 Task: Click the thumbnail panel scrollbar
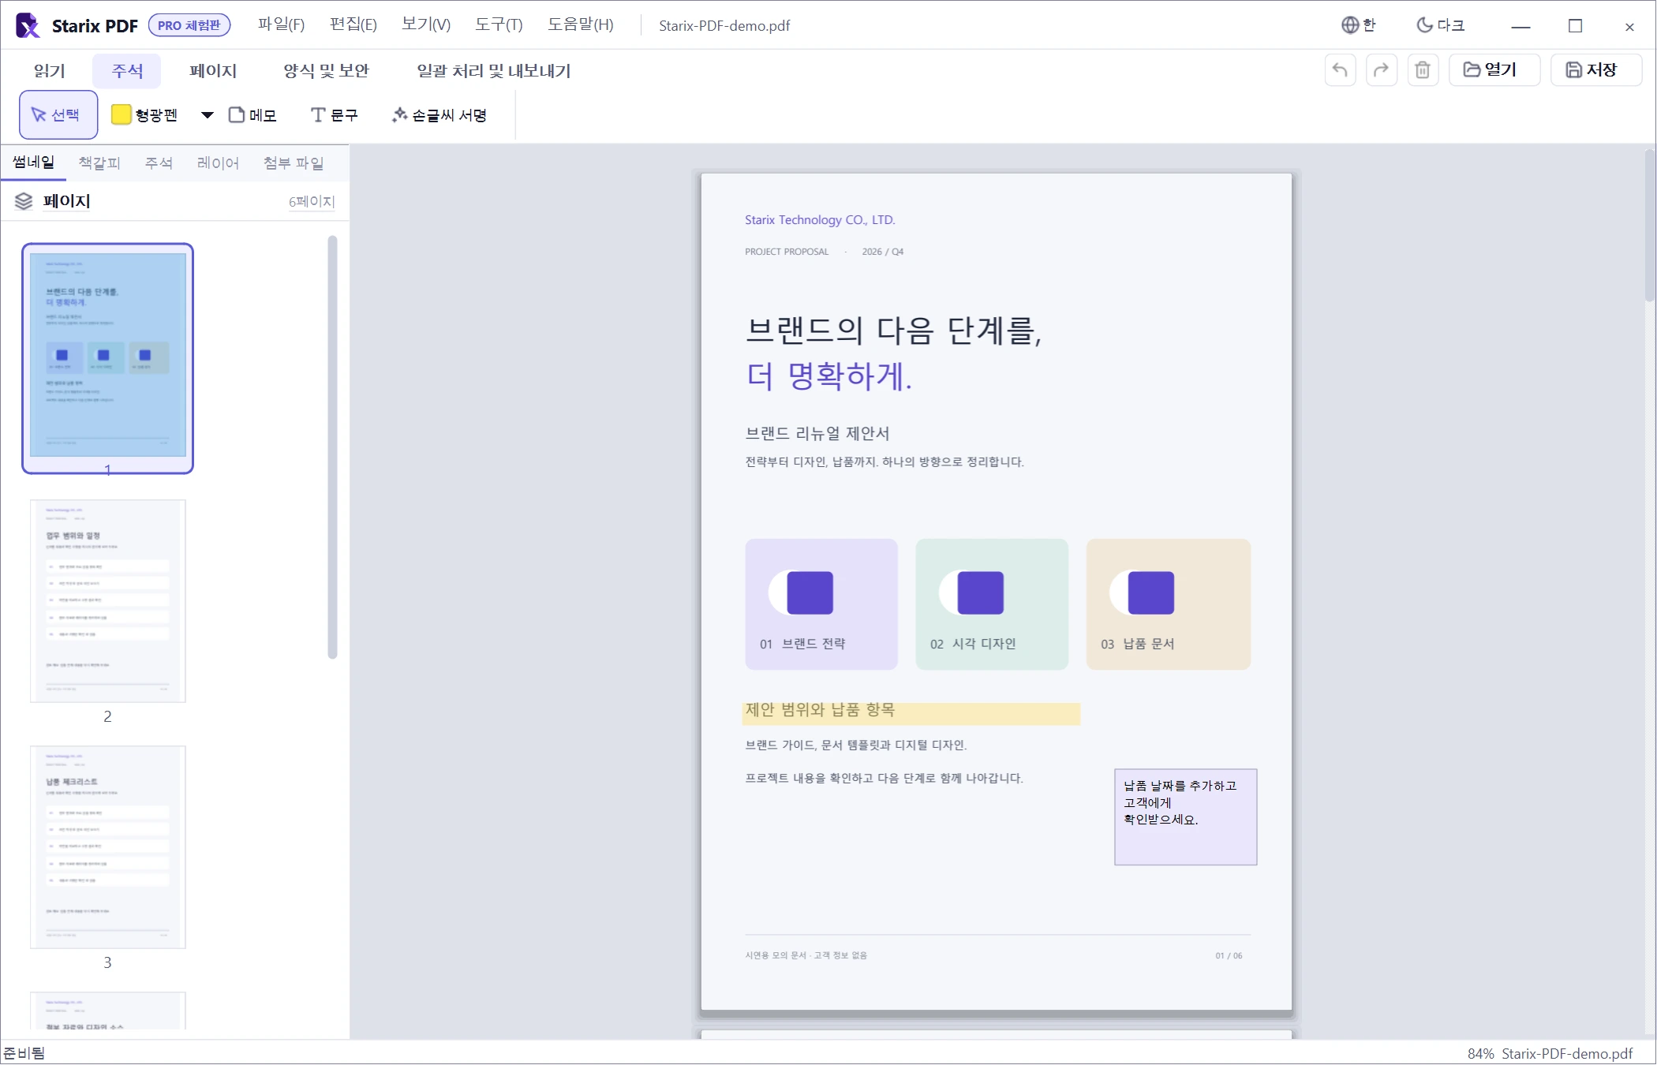tap(332, 447)
